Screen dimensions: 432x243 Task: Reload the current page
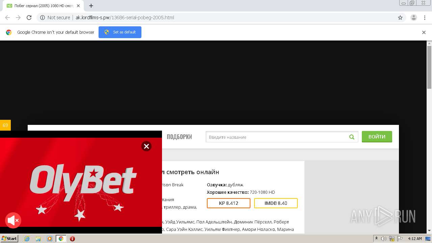point(29,18)
